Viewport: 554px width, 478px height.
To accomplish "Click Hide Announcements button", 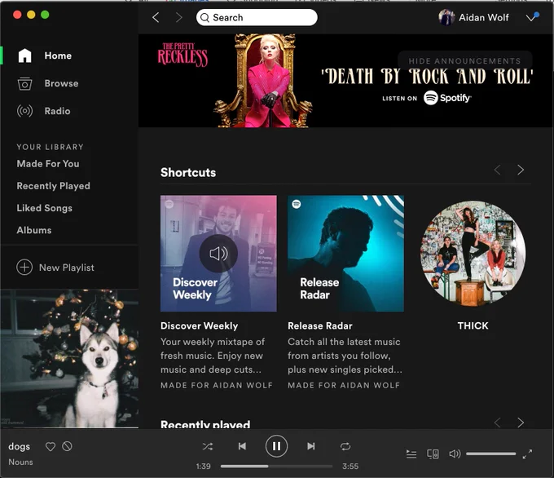I will pyautogui.click(x=464, y=61).
